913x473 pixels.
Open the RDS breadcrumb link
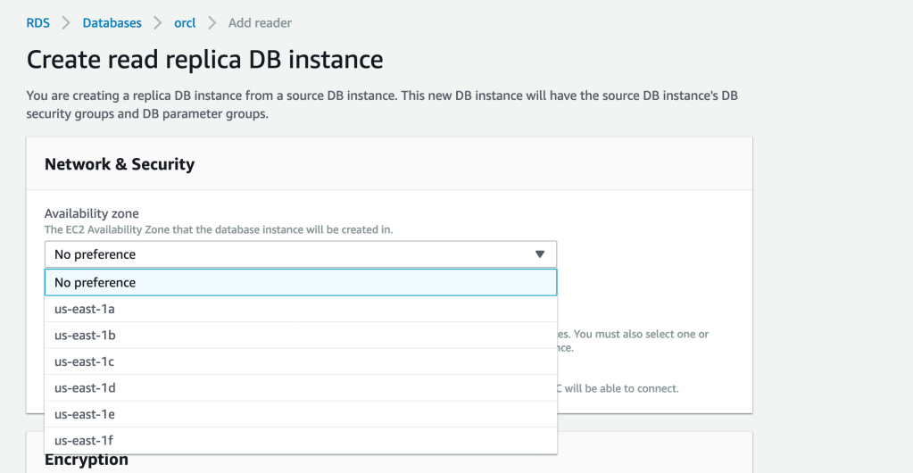[x=37, y=23]
